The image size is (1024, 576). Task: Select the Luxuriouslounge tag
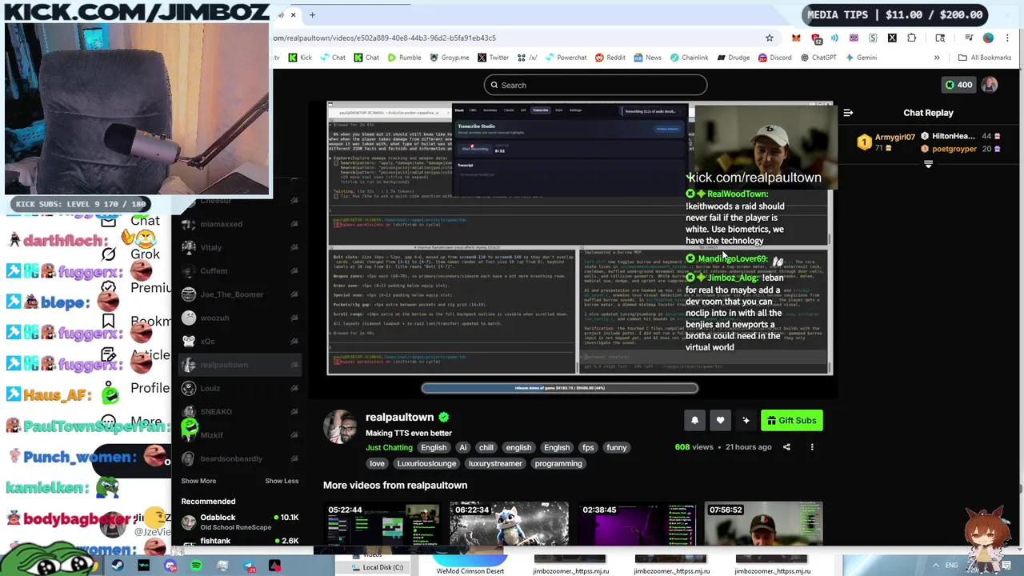[426, 463]
